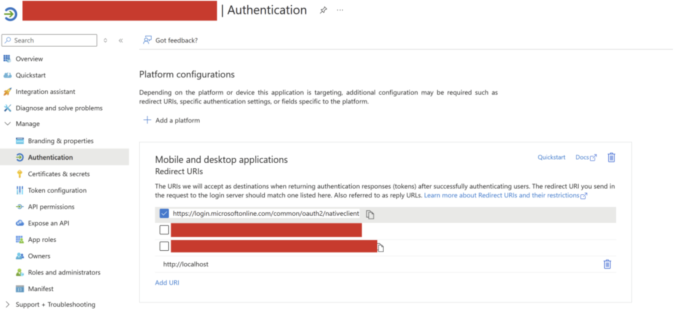The width and height of the screenshot is (675, 318).
Task: Click plus icon to add a platform
Action: (147, 120)
